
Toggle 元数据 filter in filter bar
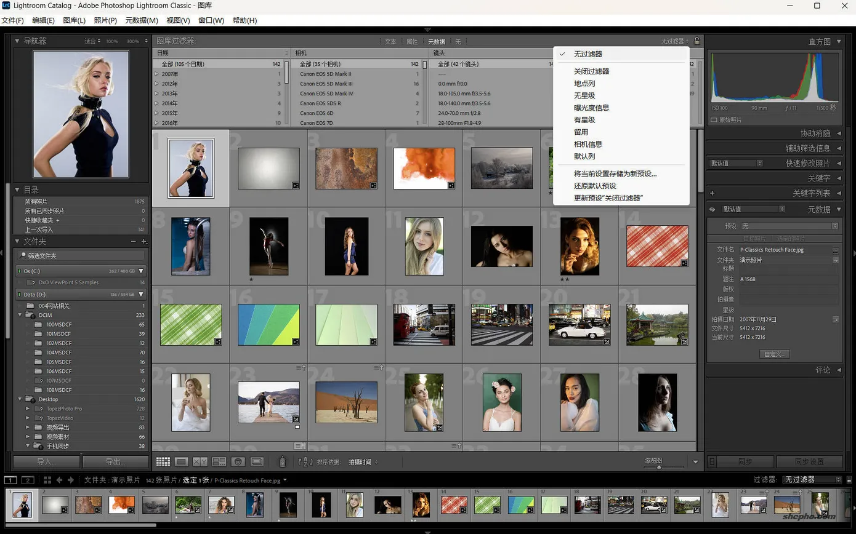[437, 42]
